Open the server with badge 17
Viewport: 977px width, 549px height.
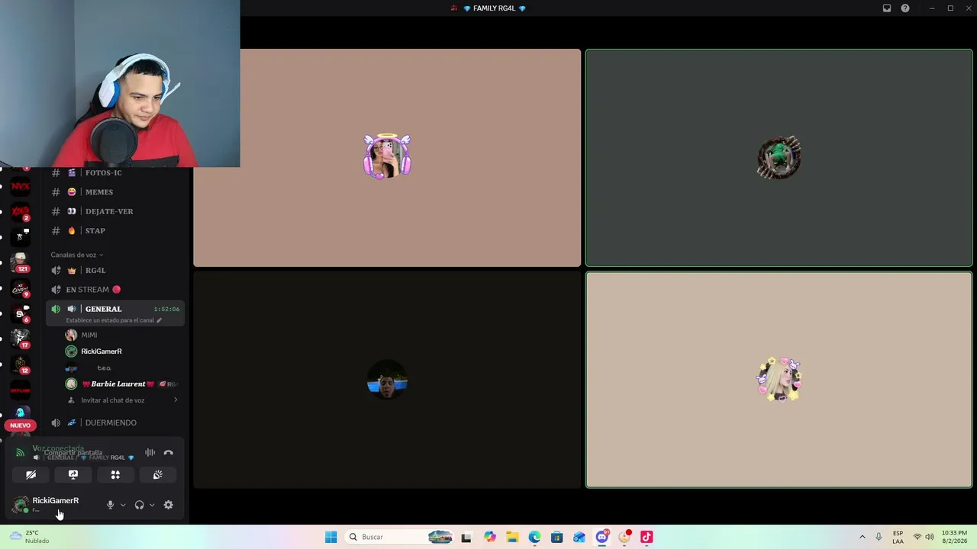(x=21, y=339)
